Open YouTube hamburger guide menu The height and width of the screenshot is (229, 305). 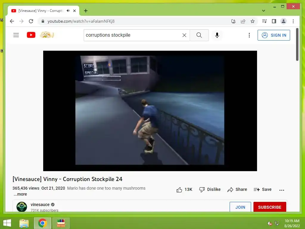pos(16,35)
